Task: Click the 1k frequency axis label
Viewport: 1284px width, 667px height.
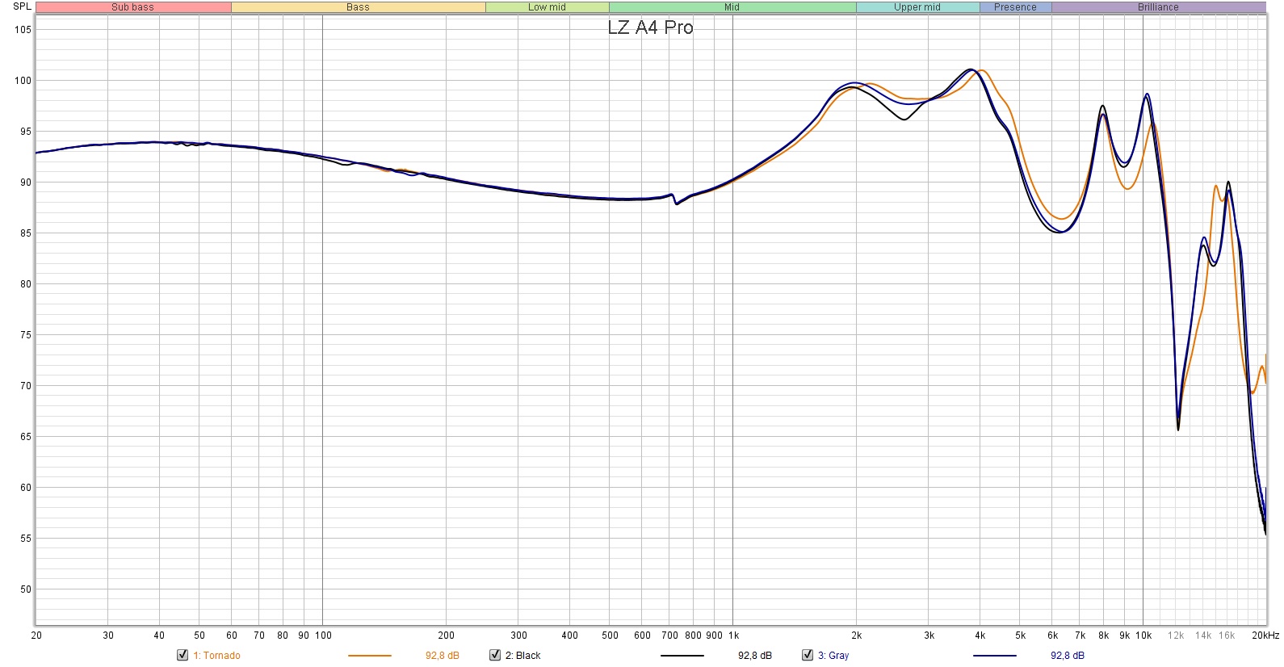Action: 733,636
